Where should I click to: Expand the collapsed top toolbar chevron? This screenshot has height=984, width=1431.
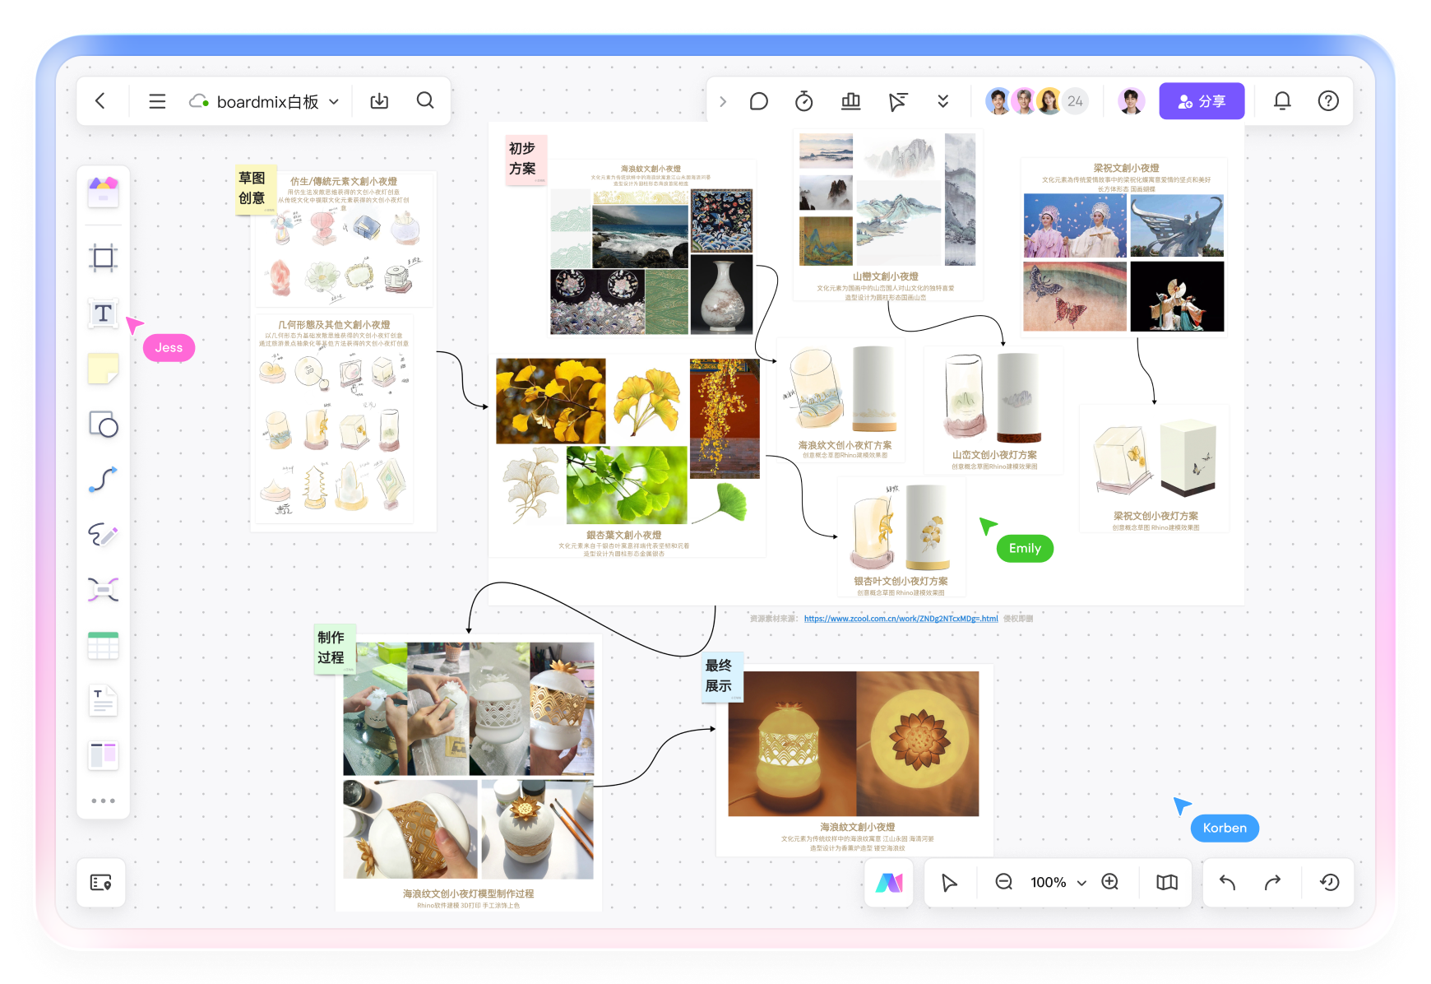click(x=723, y=101)
